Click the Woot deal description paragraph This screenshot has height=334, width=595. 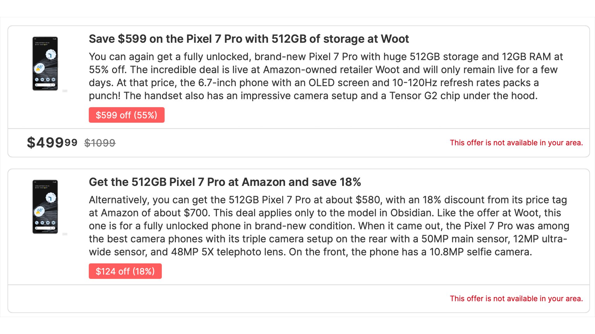(325, 76)
